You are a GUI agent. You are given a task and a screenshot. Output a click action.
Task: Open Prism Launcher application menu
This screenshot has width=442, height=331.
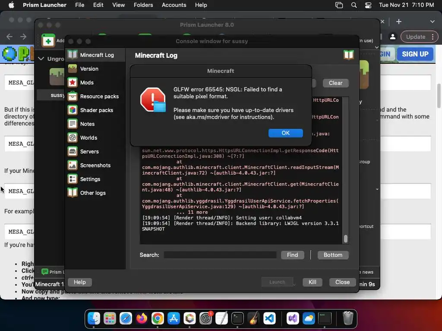pyautogui.click(x=44, y=5)
